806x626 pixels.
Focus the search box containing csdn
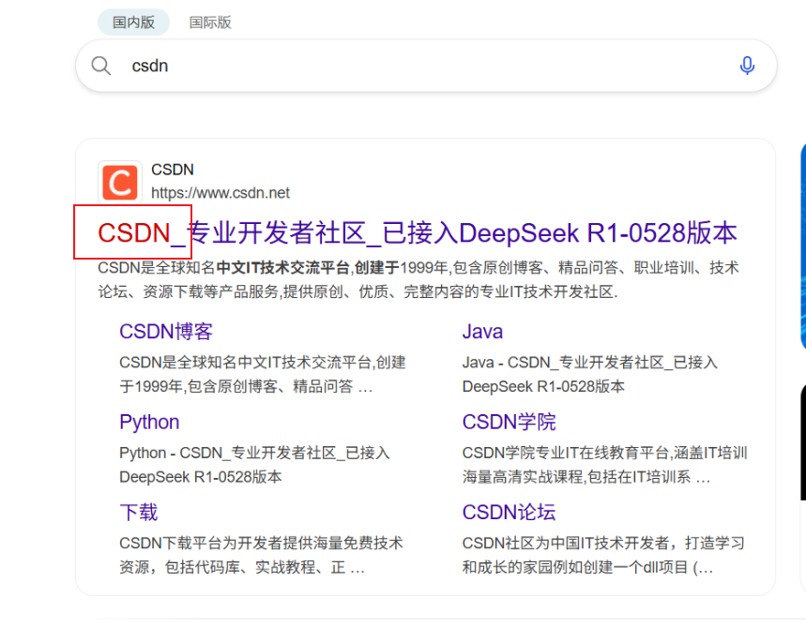click(426, 66)
